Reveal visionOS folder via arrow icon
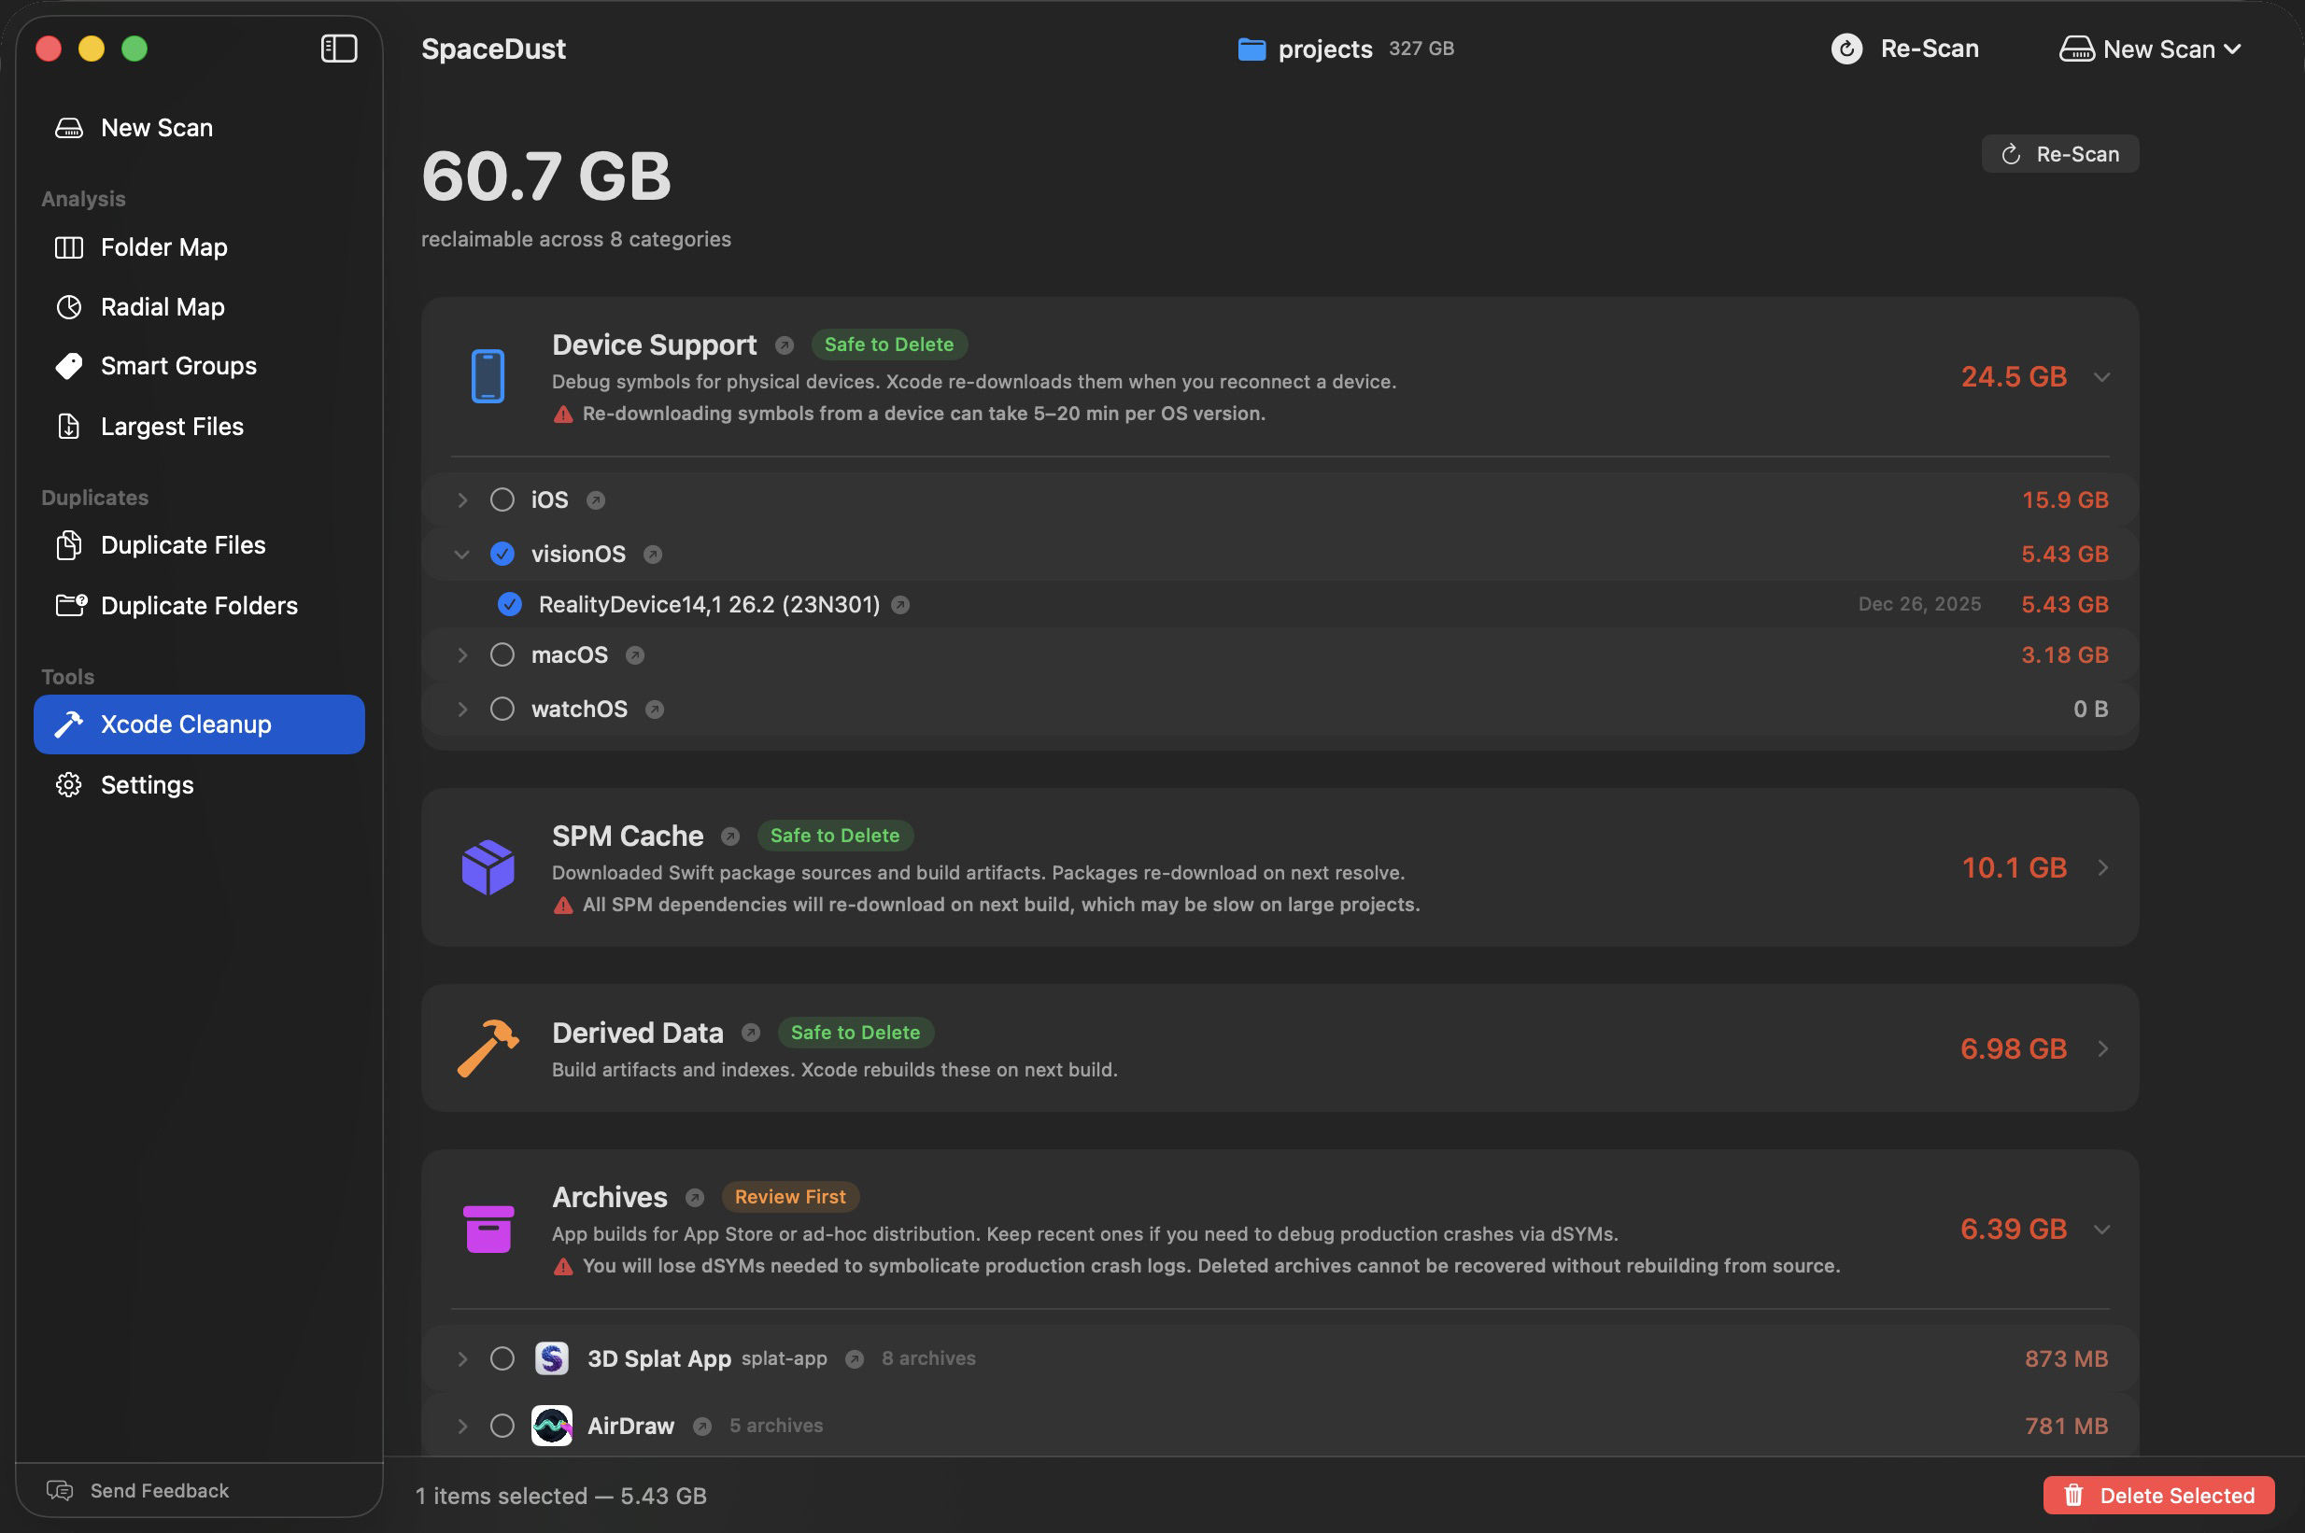 pyautogui.click(x=653, y=555)
